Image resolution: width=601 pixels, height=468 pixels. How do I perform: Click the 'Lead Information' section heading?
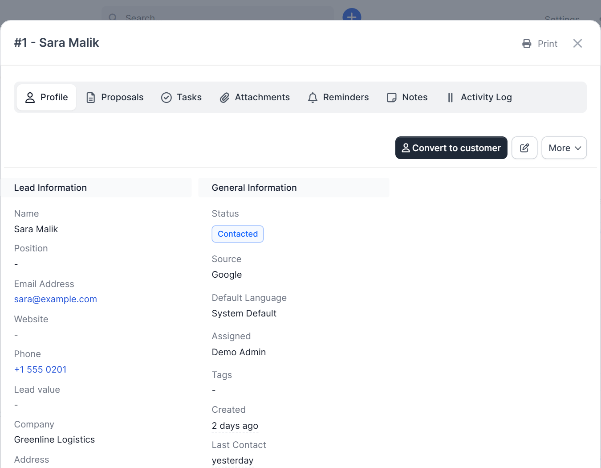point(51,188)
